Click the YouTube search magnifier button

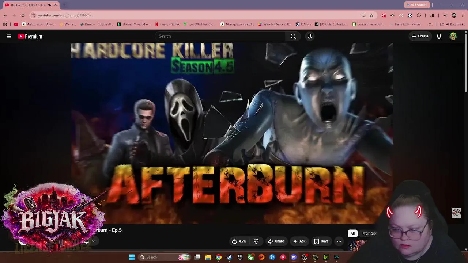(293, 36)
